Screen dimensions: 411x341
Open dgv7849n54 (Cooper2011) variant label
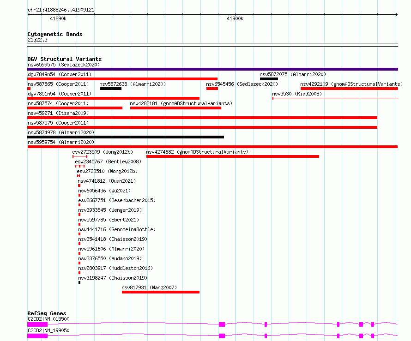click(60, 74)
